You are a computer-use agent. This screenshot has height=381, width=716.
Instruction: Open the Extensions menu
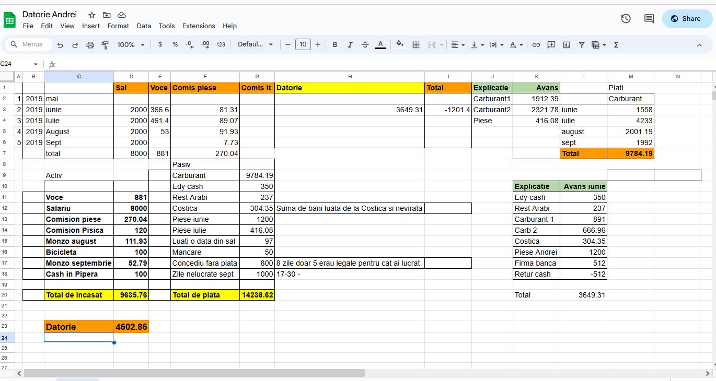(x=199, y=26)
